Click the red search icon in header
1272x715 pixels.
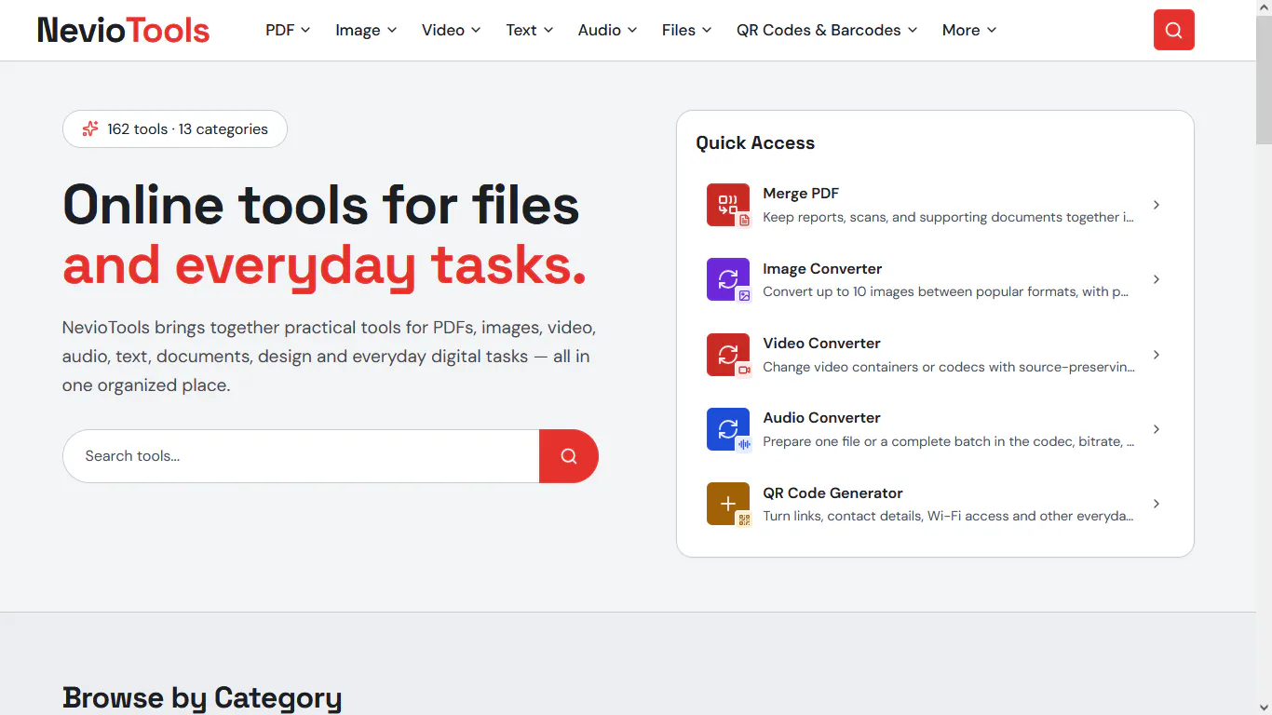(x=1173, y=30)
